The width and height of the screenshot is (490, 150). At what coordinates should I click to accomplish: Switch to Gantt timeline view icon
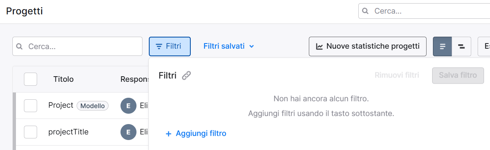pos(462,47)
